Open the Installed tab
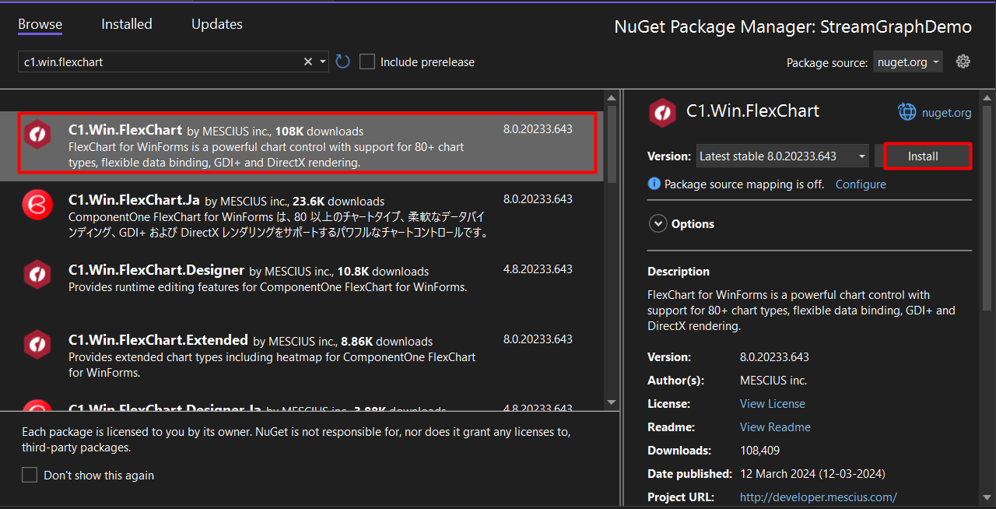996x509 pixels. click(x=127, y=24)
